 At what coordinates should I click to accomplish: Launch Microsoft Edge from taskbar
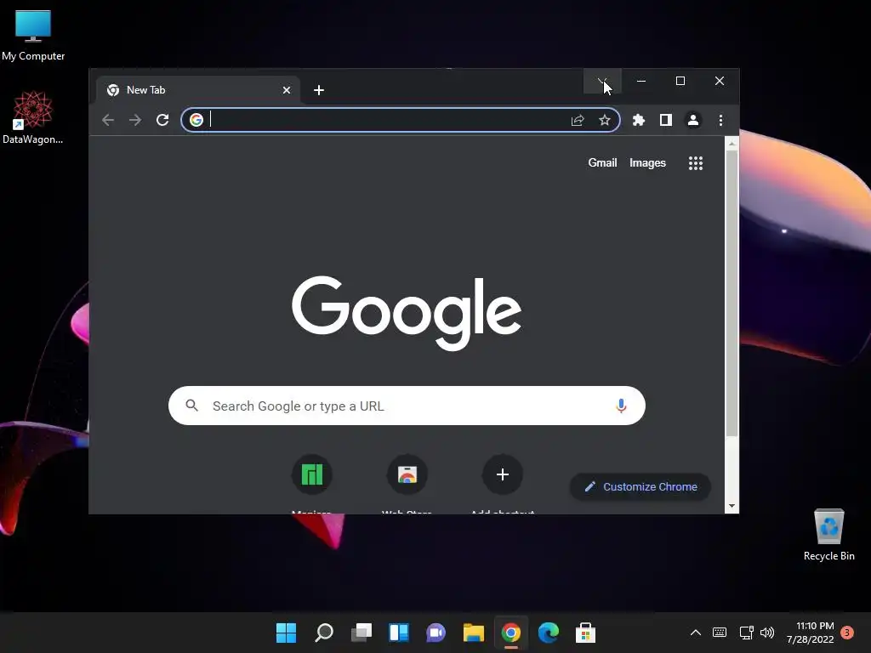pyautogui.click(x=549, y=633)
